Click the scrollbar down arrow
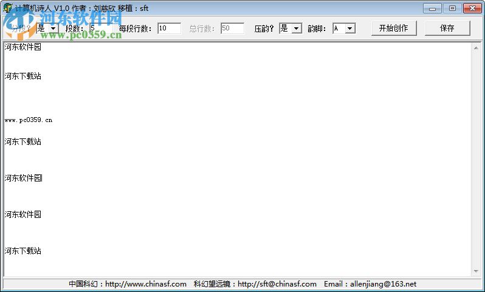Viewport: 485px width, 292px height. (476, 271)
